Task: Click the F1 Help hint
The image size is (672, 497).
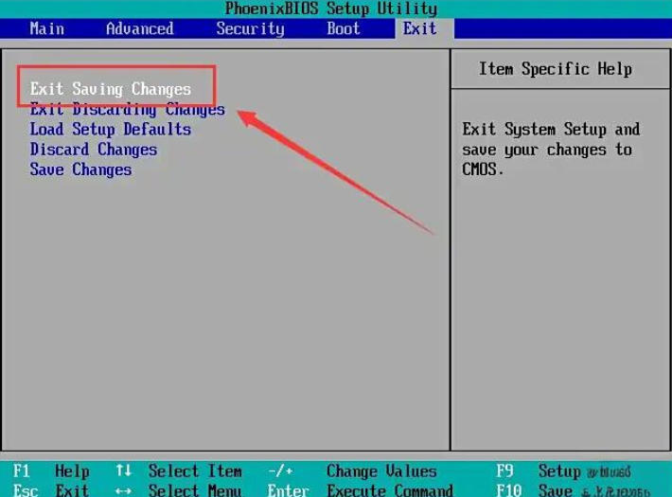Action: coord(51,471)
